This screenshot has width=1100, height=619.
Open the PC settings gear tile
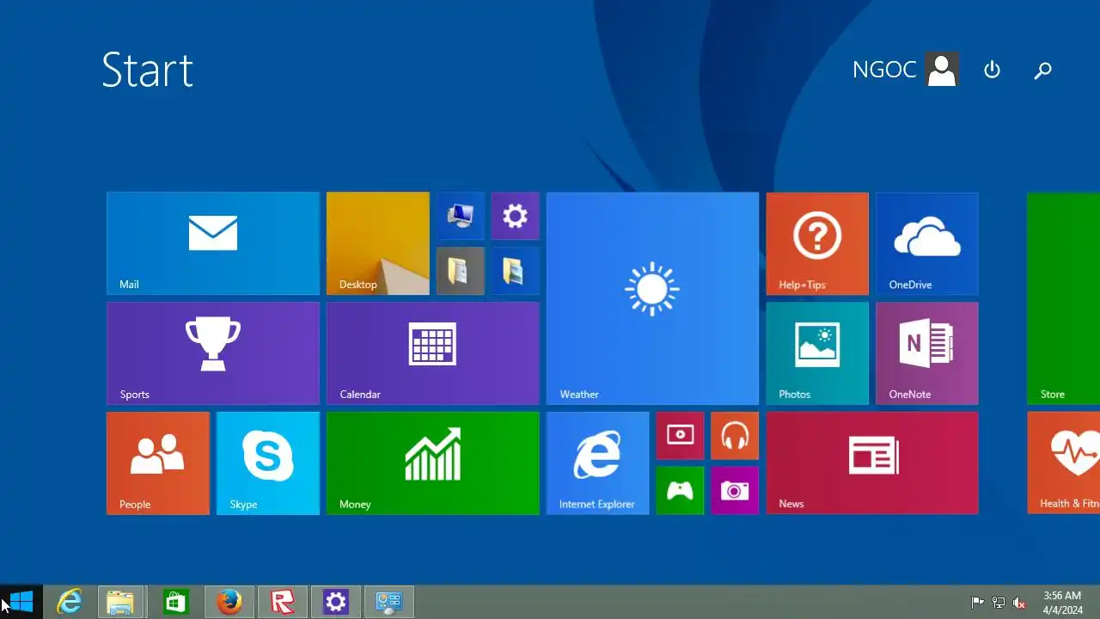coord(515,216)
